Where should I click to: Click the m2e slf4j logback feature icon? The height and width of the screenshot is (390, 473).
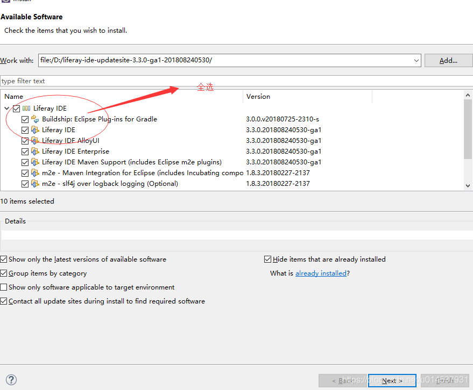(x=35, y=184)
